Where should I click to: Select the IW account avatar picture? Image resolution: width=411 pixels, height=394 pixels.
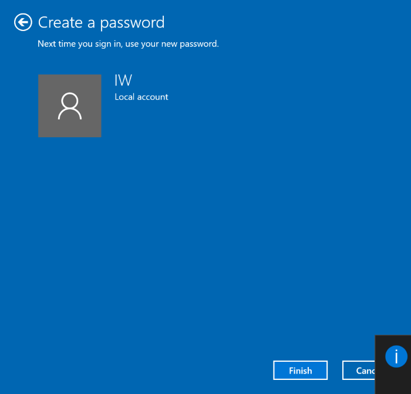[70, 106]
